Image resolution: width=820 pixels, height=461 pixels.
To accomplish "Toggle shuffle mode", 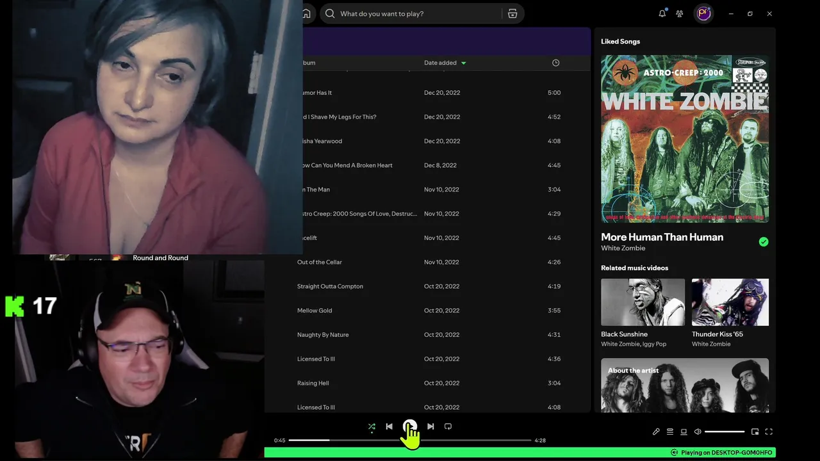I will click(372, 426).
